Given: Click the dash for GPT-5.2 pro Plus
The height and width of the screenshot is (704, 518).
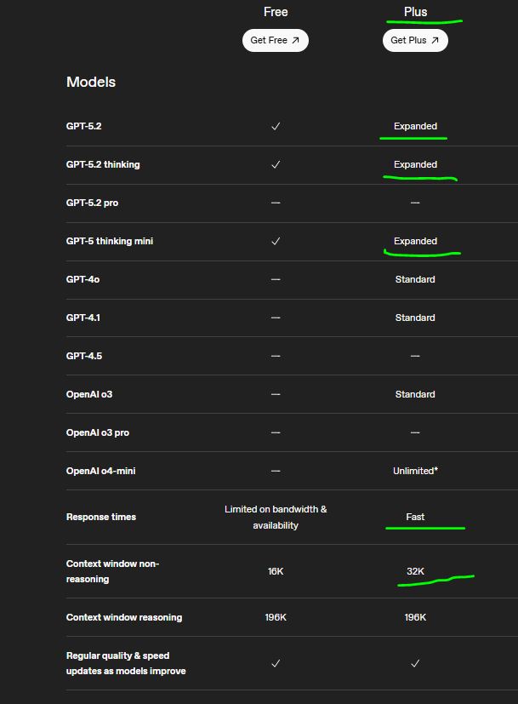Looking at the screenshot, I should [415, 203].
